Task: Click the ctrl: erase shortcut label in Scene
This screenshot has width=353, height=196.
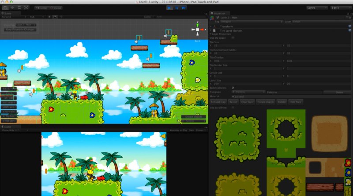Action: (x=9, y=103)
